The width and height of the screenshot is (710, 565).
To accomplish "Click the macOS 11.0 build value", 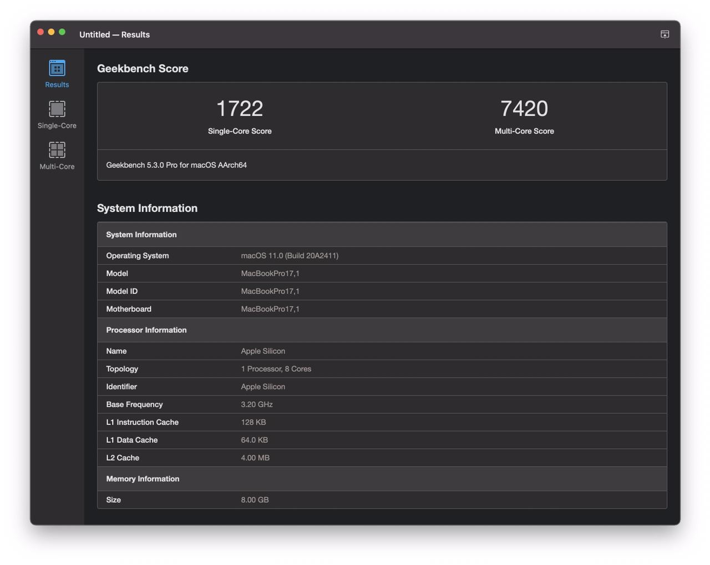I will [290, 255].
